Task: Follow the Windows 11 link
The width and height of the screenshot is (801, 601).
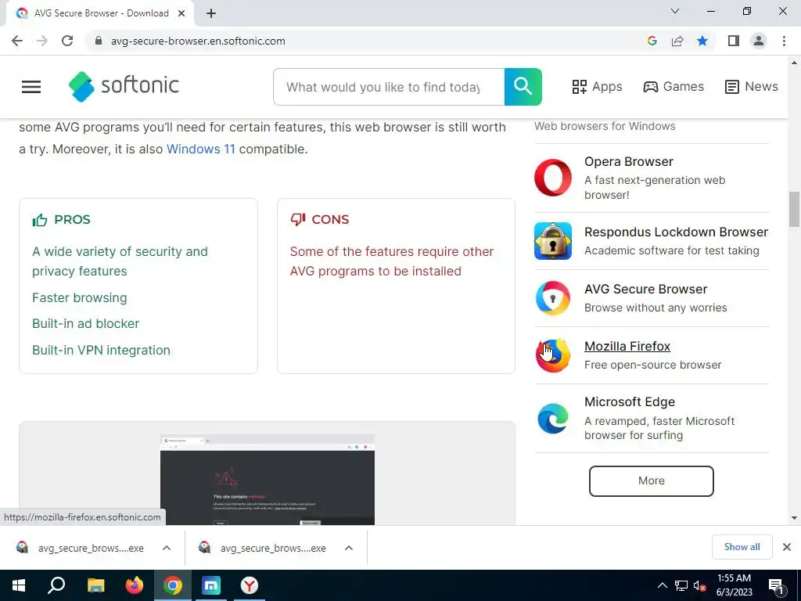Action: (x=201, y=149)
